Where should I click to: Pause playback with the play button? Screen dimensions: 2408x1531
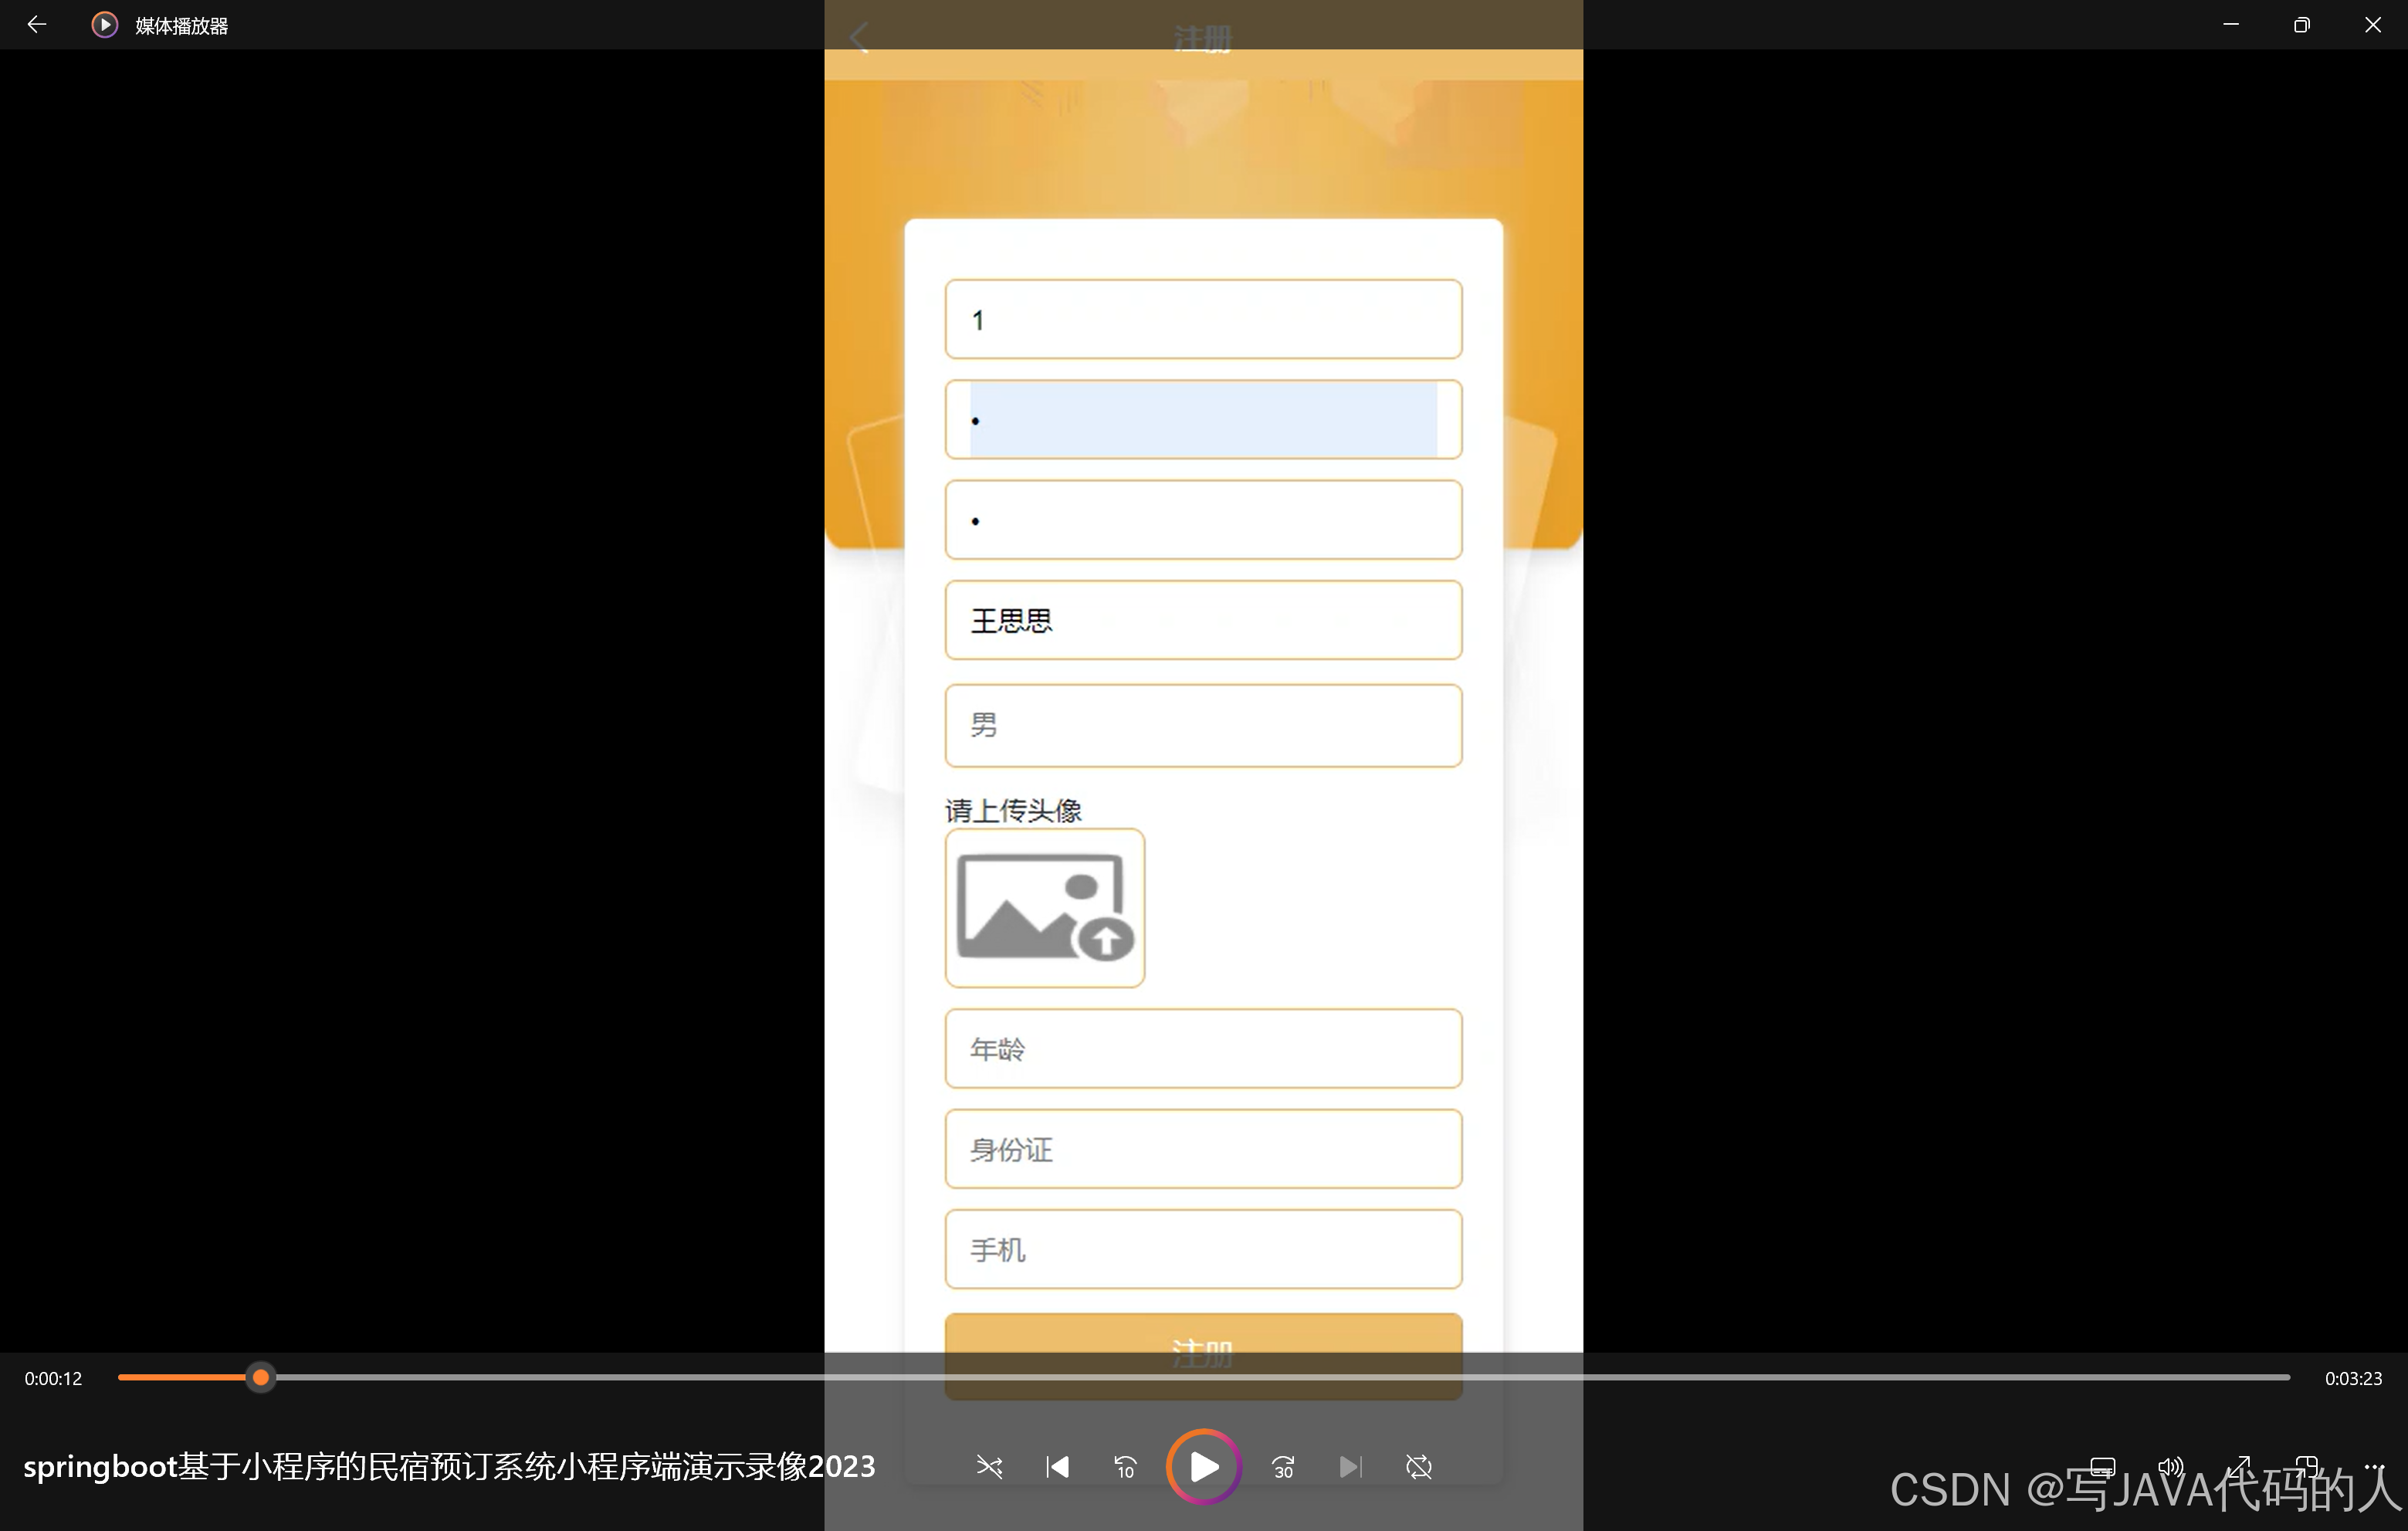1203,1467
